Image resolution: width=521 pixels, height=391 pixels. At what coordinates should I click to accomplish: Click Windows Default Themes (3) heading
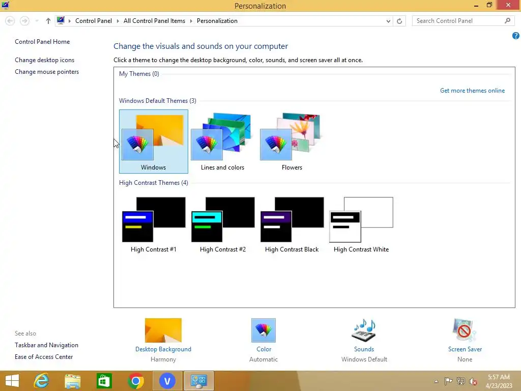pos(158,101)
